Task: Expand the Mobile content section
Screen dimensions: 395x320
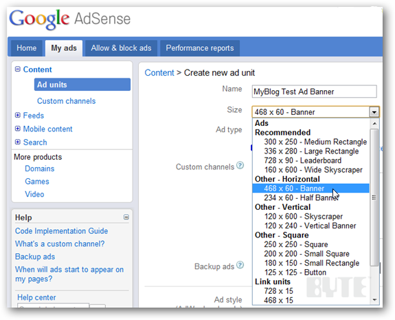Action: (18, 129)
